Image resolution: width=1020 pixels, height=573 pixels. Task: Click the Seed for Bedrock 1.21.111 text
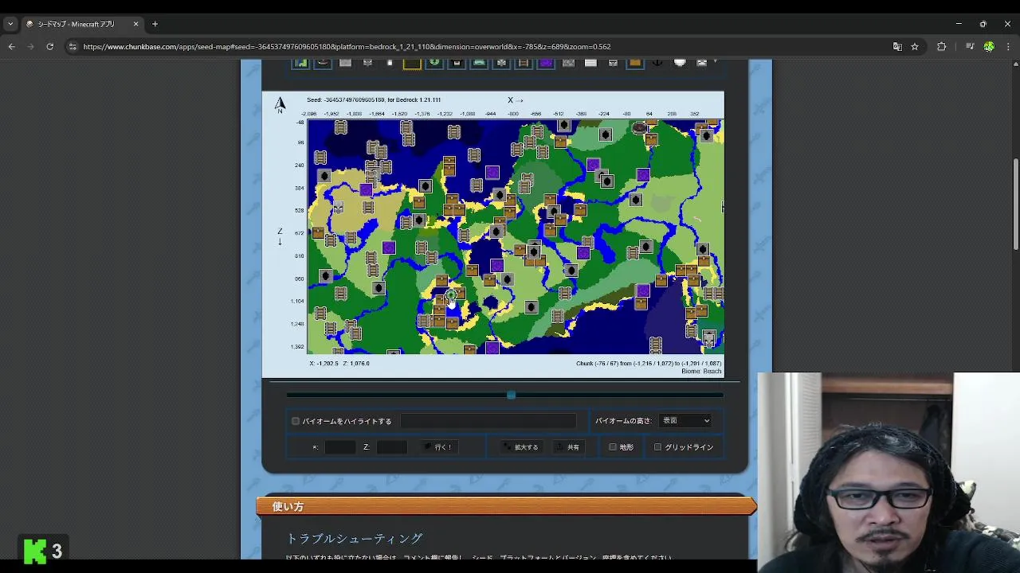(x=374, y=99)
